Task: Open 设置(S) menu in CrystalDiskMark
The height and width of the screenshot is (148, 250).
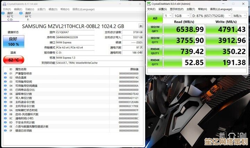Action: (x=162, y=9)
